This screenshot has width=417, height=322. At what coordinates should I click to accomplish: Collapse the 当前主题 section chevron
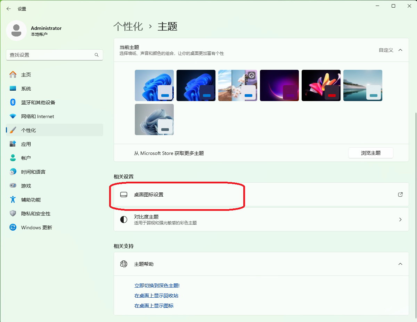[400, 50]
